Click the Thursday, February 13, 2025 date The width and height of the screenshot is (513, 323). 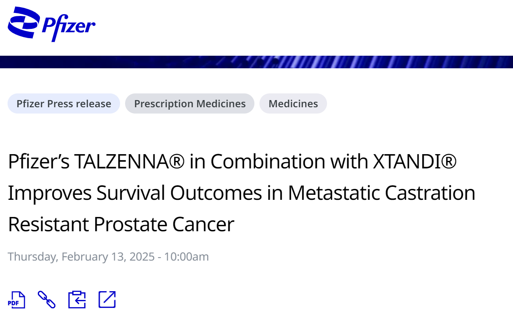[x=81, y=256]
